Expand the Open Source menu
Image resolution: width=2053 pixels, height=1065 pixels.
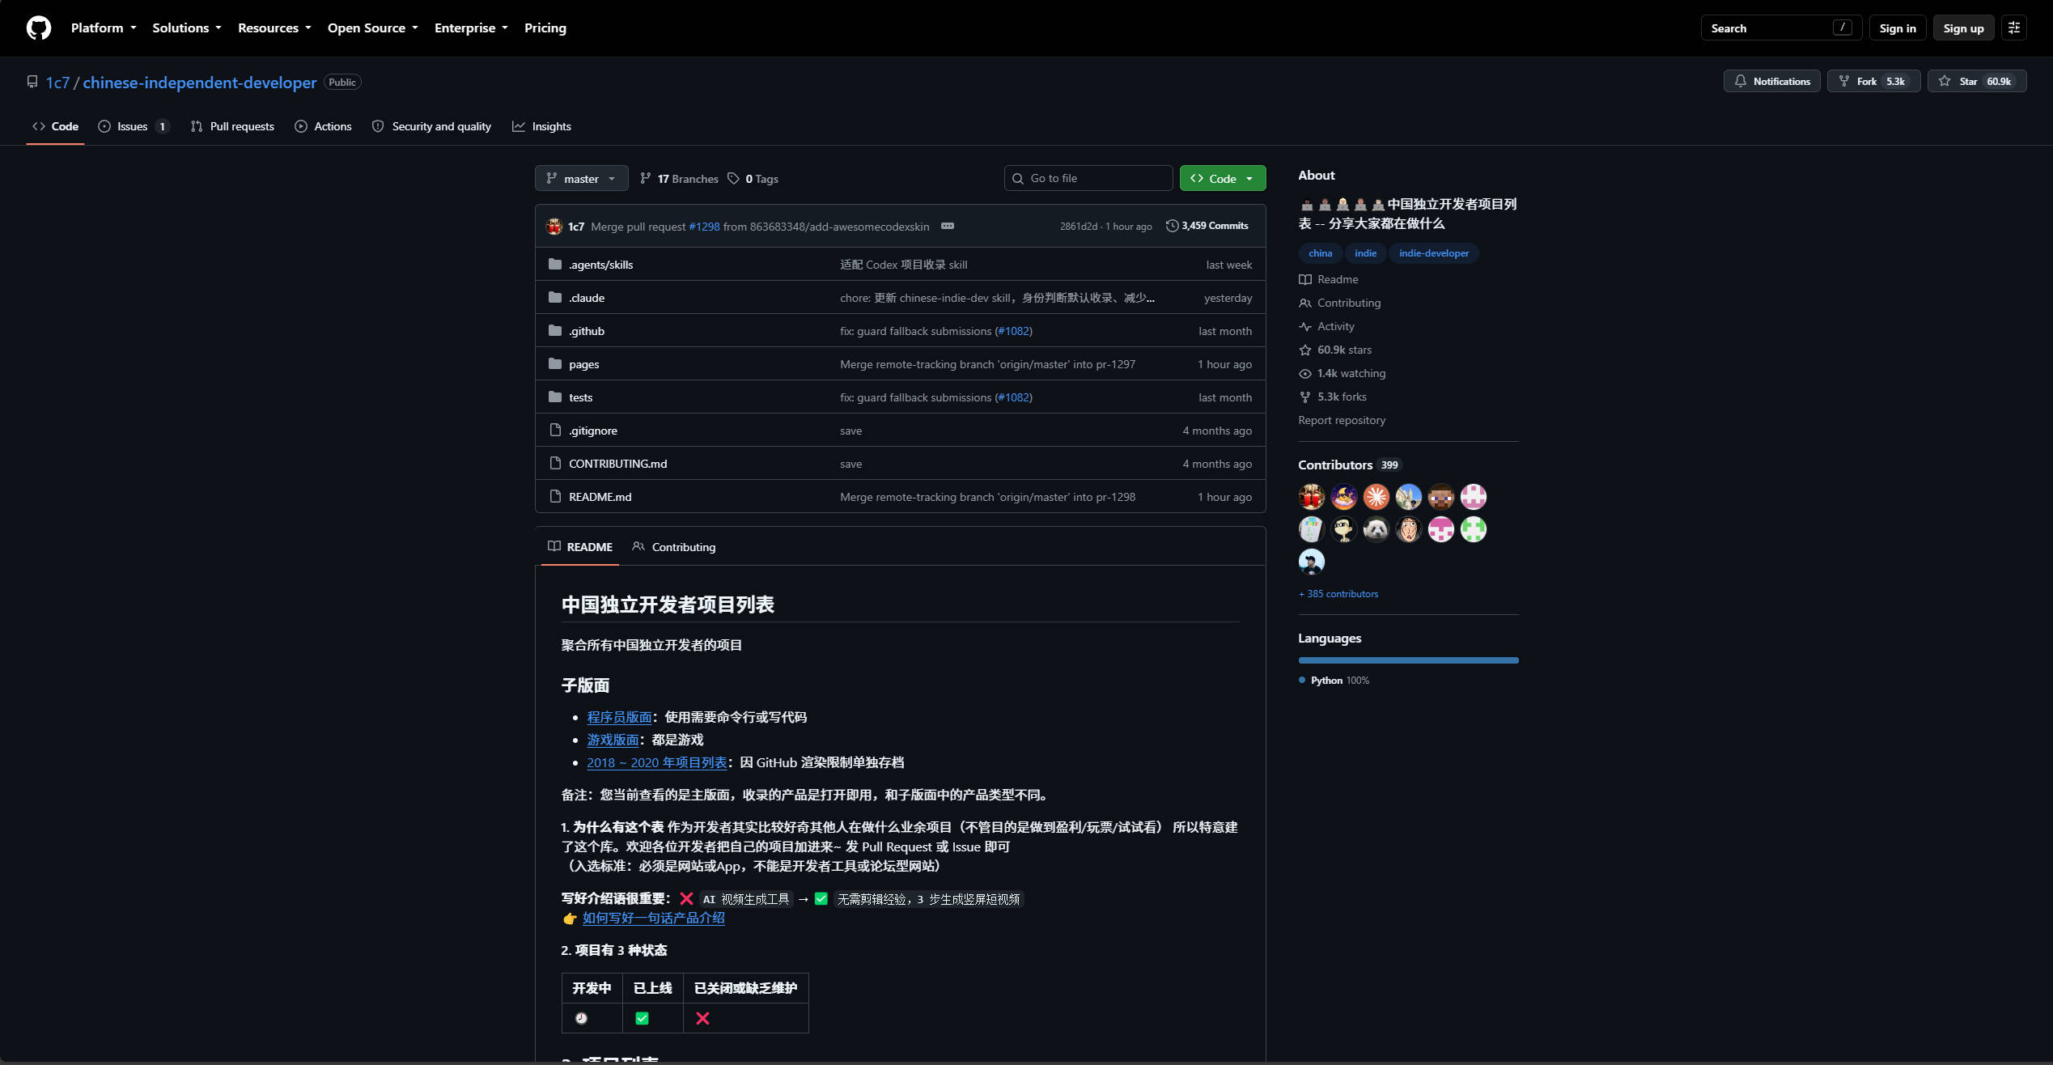click(x=373, y=28)
